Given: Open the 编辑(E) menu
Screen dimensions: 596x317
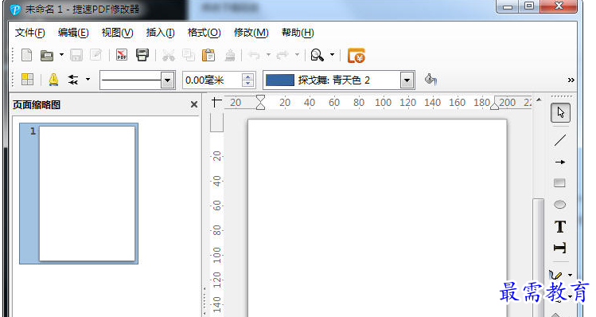Looking at the screenshot, I should [73, 33].
